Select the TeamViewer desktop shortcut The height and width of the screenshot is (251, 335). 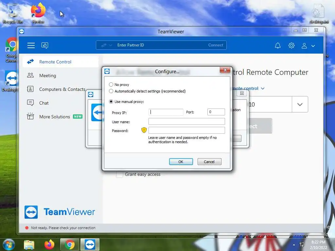point(10,81)
